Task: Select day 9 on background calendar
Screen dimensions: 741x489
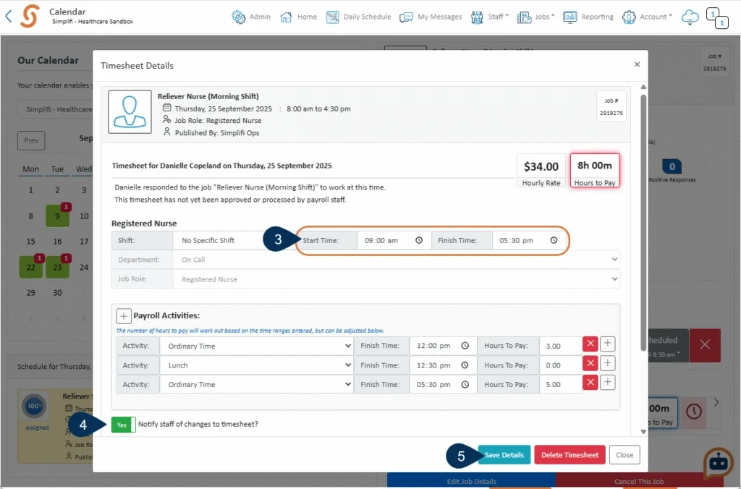Action: point(57,216)
